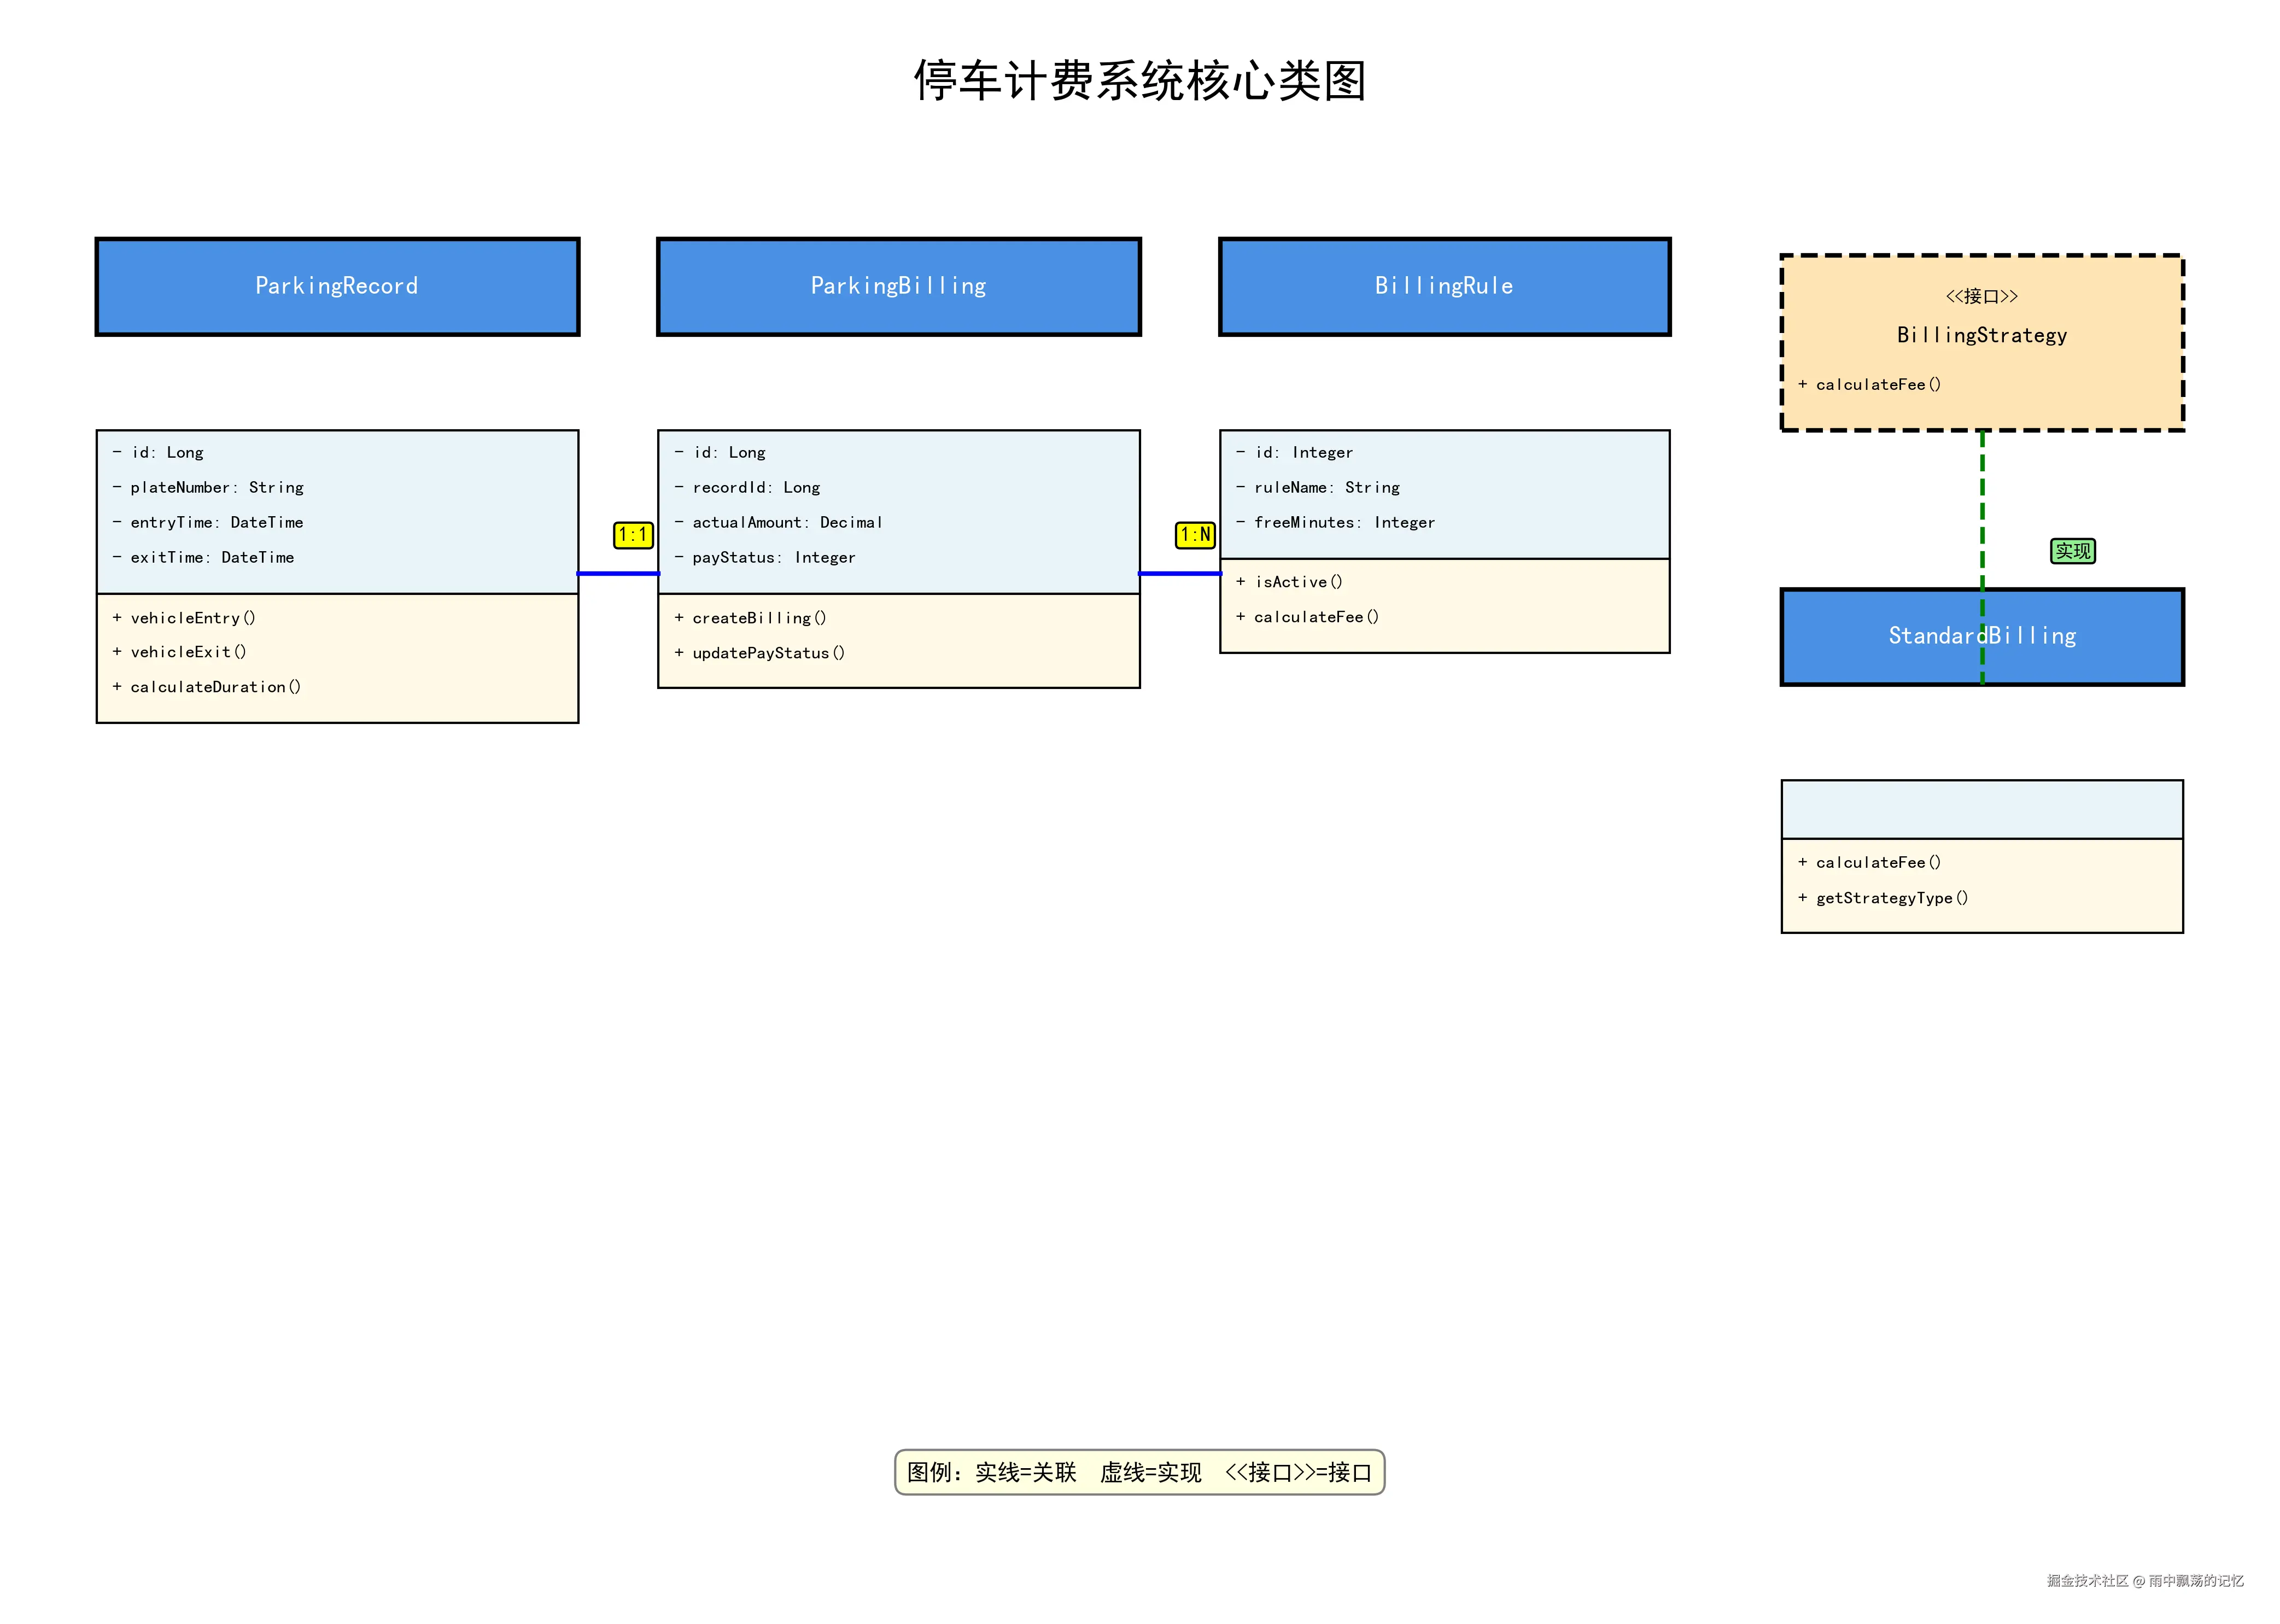Click the ParkingBilling class header box

pyautogui.click(x=898, y=287)
